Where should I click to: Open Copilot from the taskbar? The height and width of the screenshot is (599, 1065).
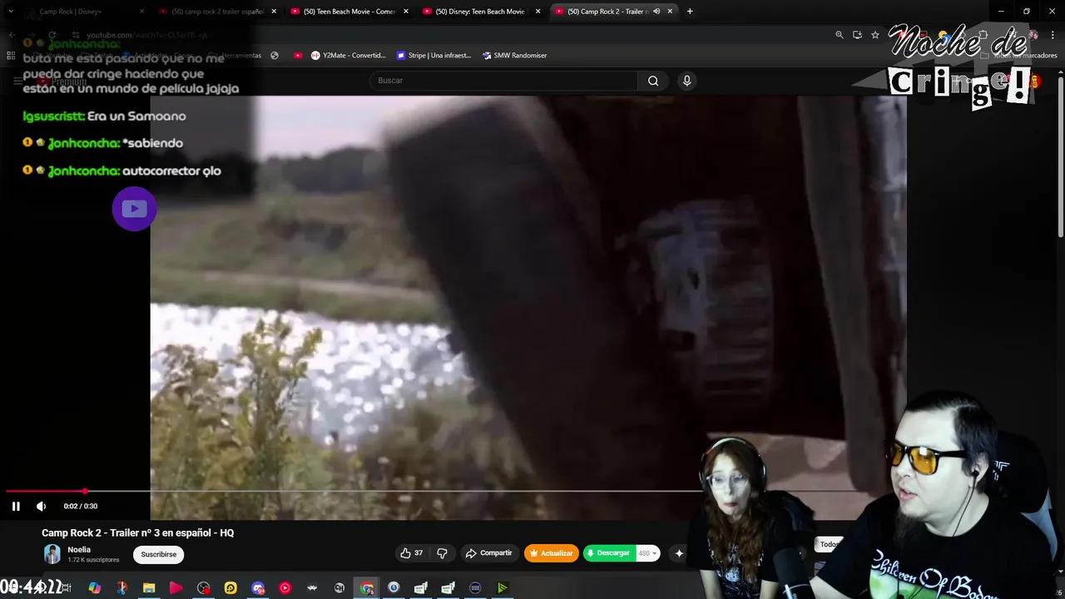(x=92, y=588)
